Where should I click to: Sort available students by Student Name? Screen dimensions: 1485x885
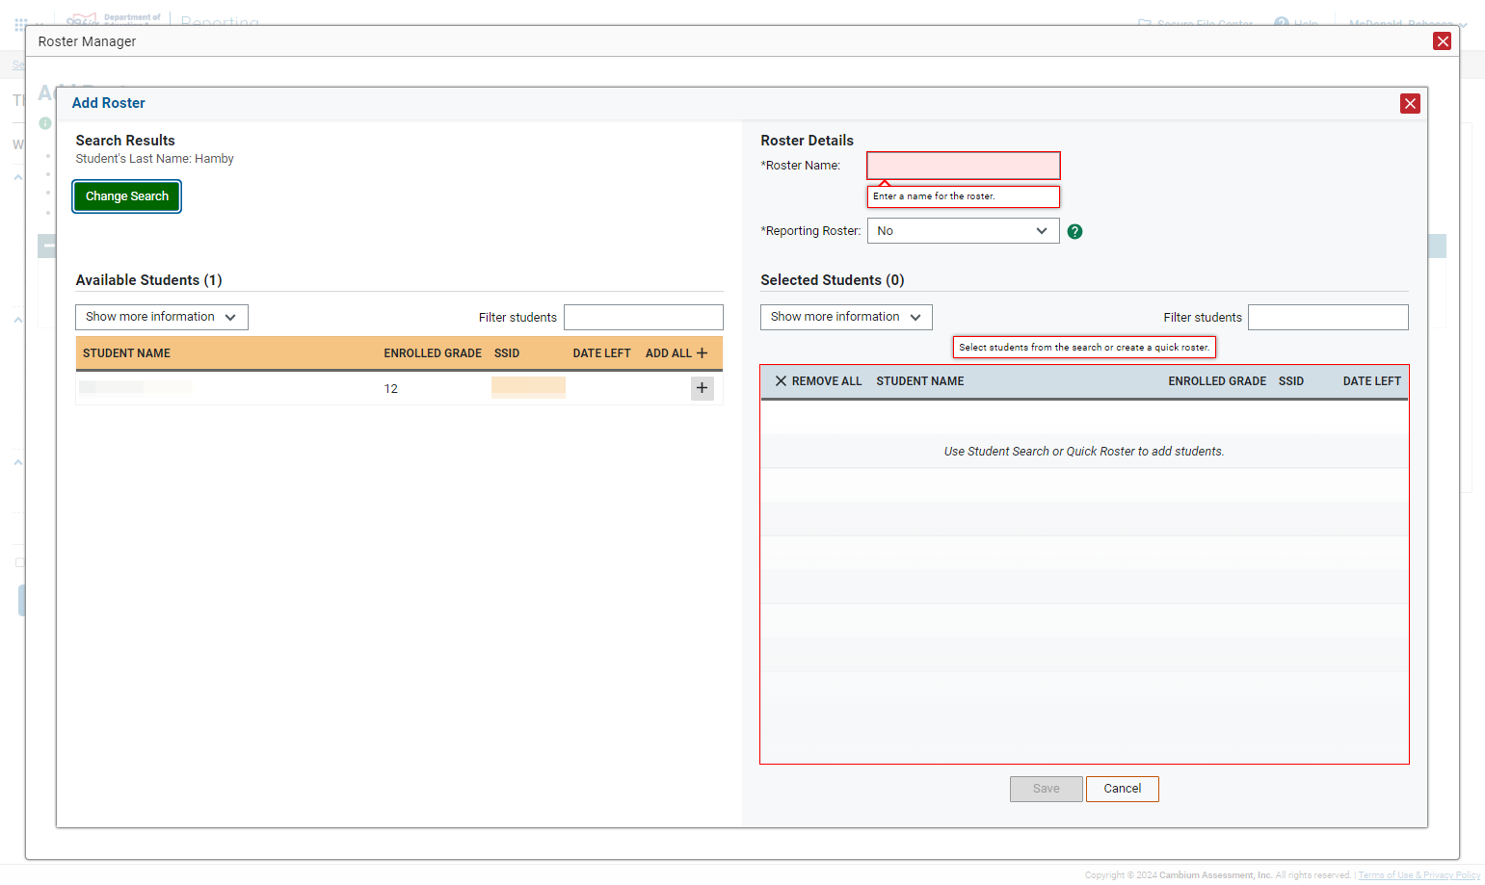pyautogui.click(x=126, y=353)
